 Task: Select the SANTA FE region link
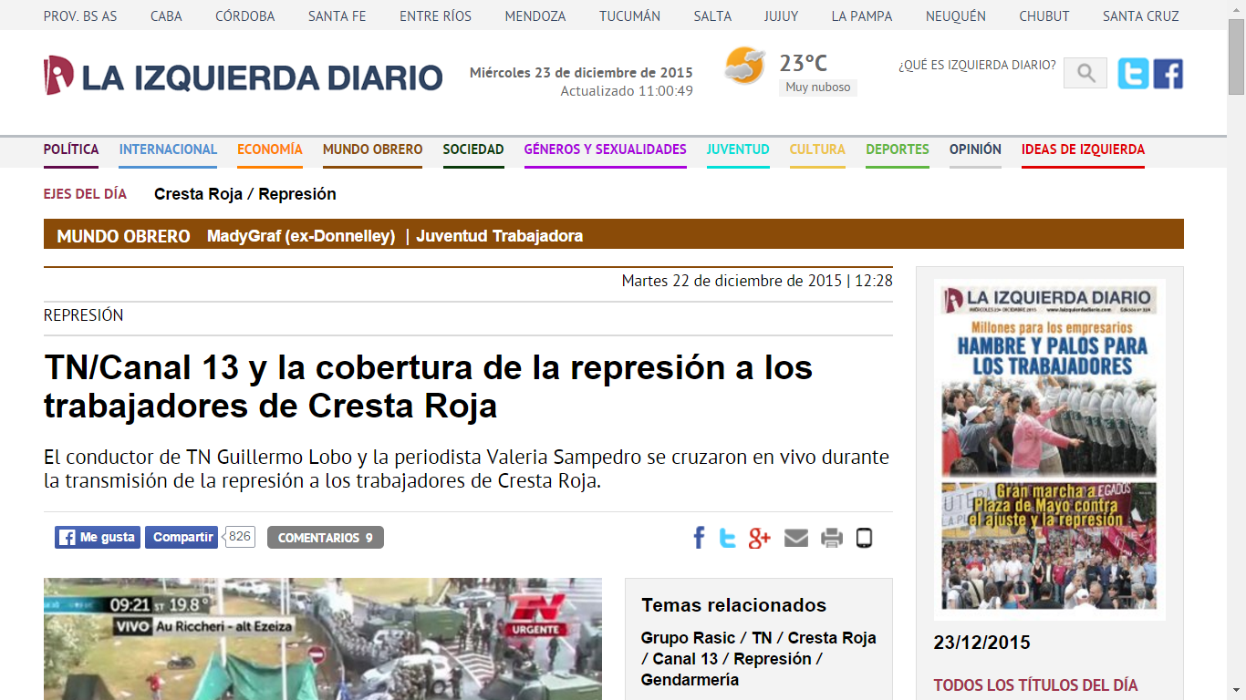[x=337, y=16]
